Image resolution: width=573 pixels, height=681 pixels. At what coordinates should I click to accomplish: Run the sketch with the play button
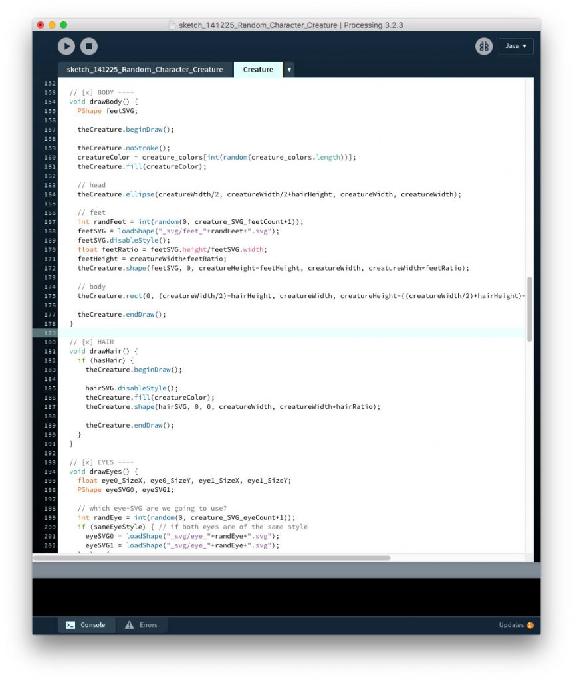point(66,46)
